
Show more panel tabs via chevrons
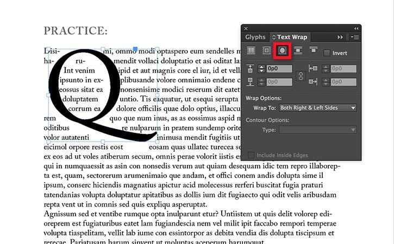[x=340, y=37]
